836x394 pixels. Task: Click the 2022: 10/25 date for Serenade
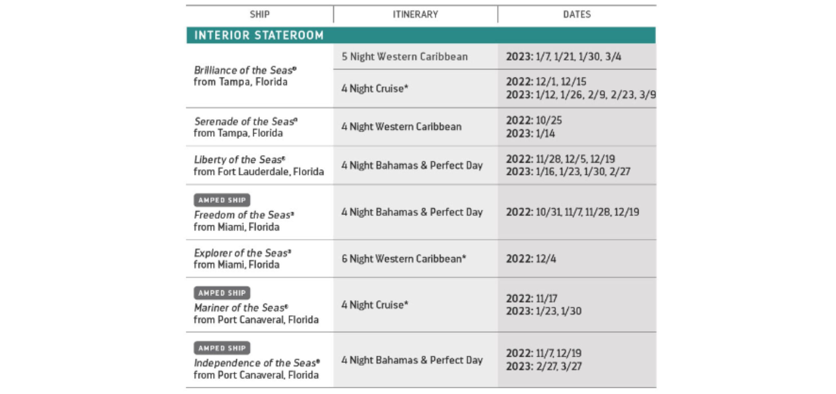(534, 120)
